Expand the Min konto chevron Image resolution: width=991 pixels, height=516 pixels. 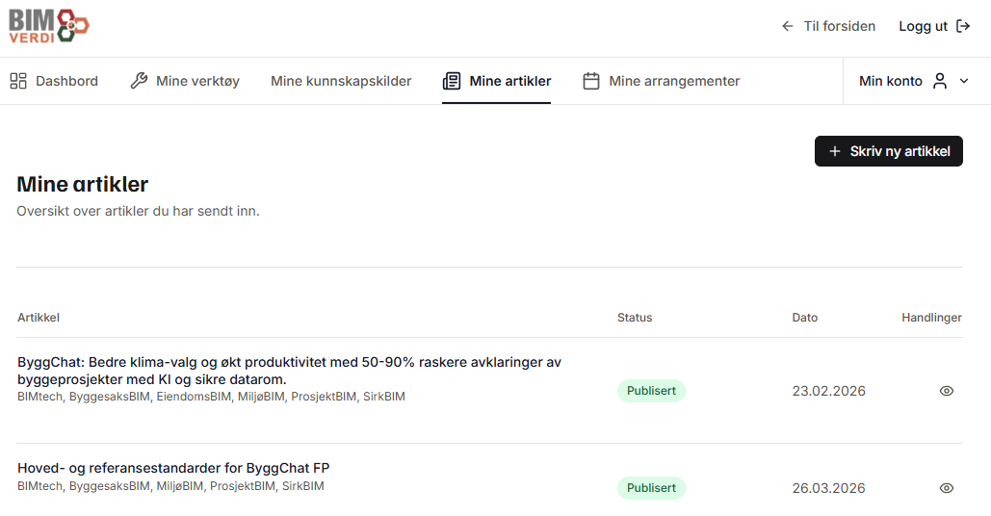tap(964, 81)
